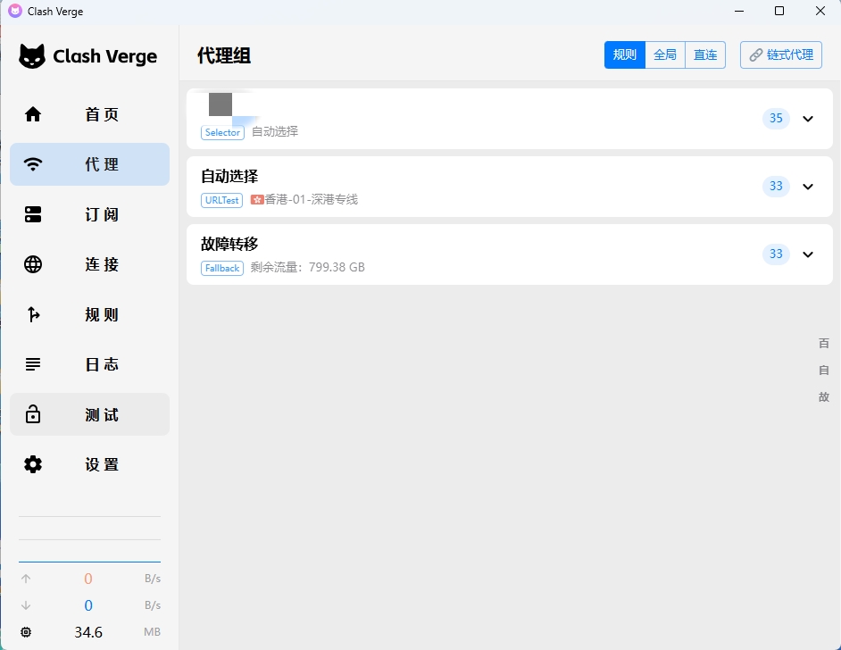841x650 pixels.
Task: Click the memory usage chip icon
Action: (26, 632)
